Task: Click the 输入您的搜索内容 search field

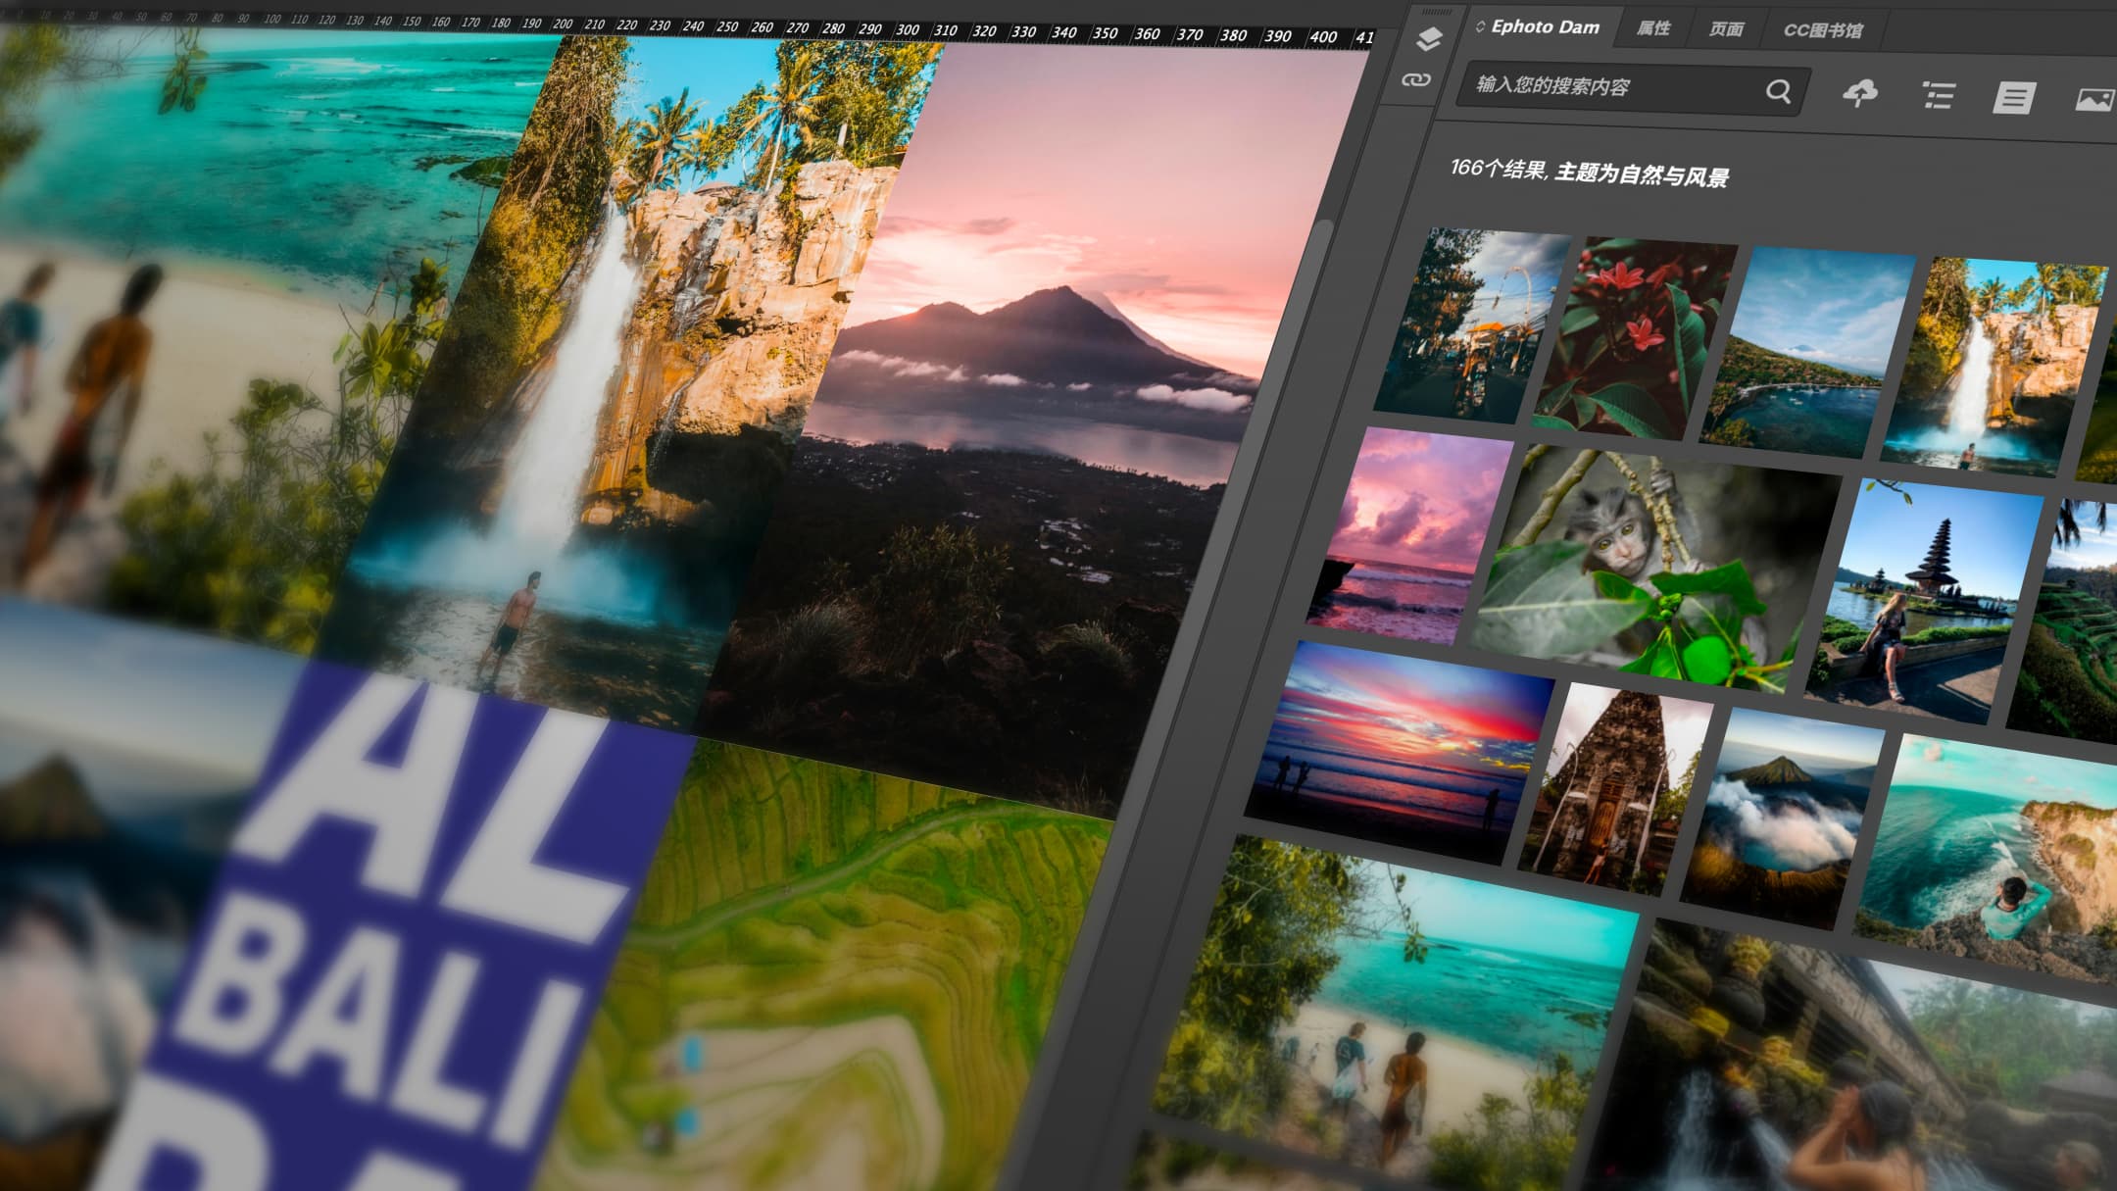Action: click(1607, 87)
